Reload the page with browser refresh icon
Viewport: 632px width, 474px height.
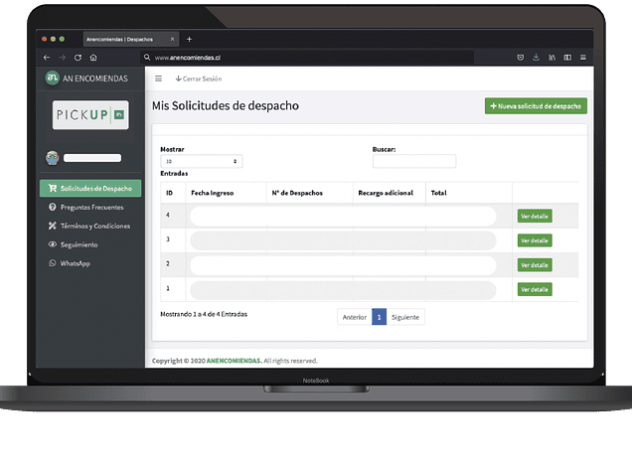(x=79, y=58)
